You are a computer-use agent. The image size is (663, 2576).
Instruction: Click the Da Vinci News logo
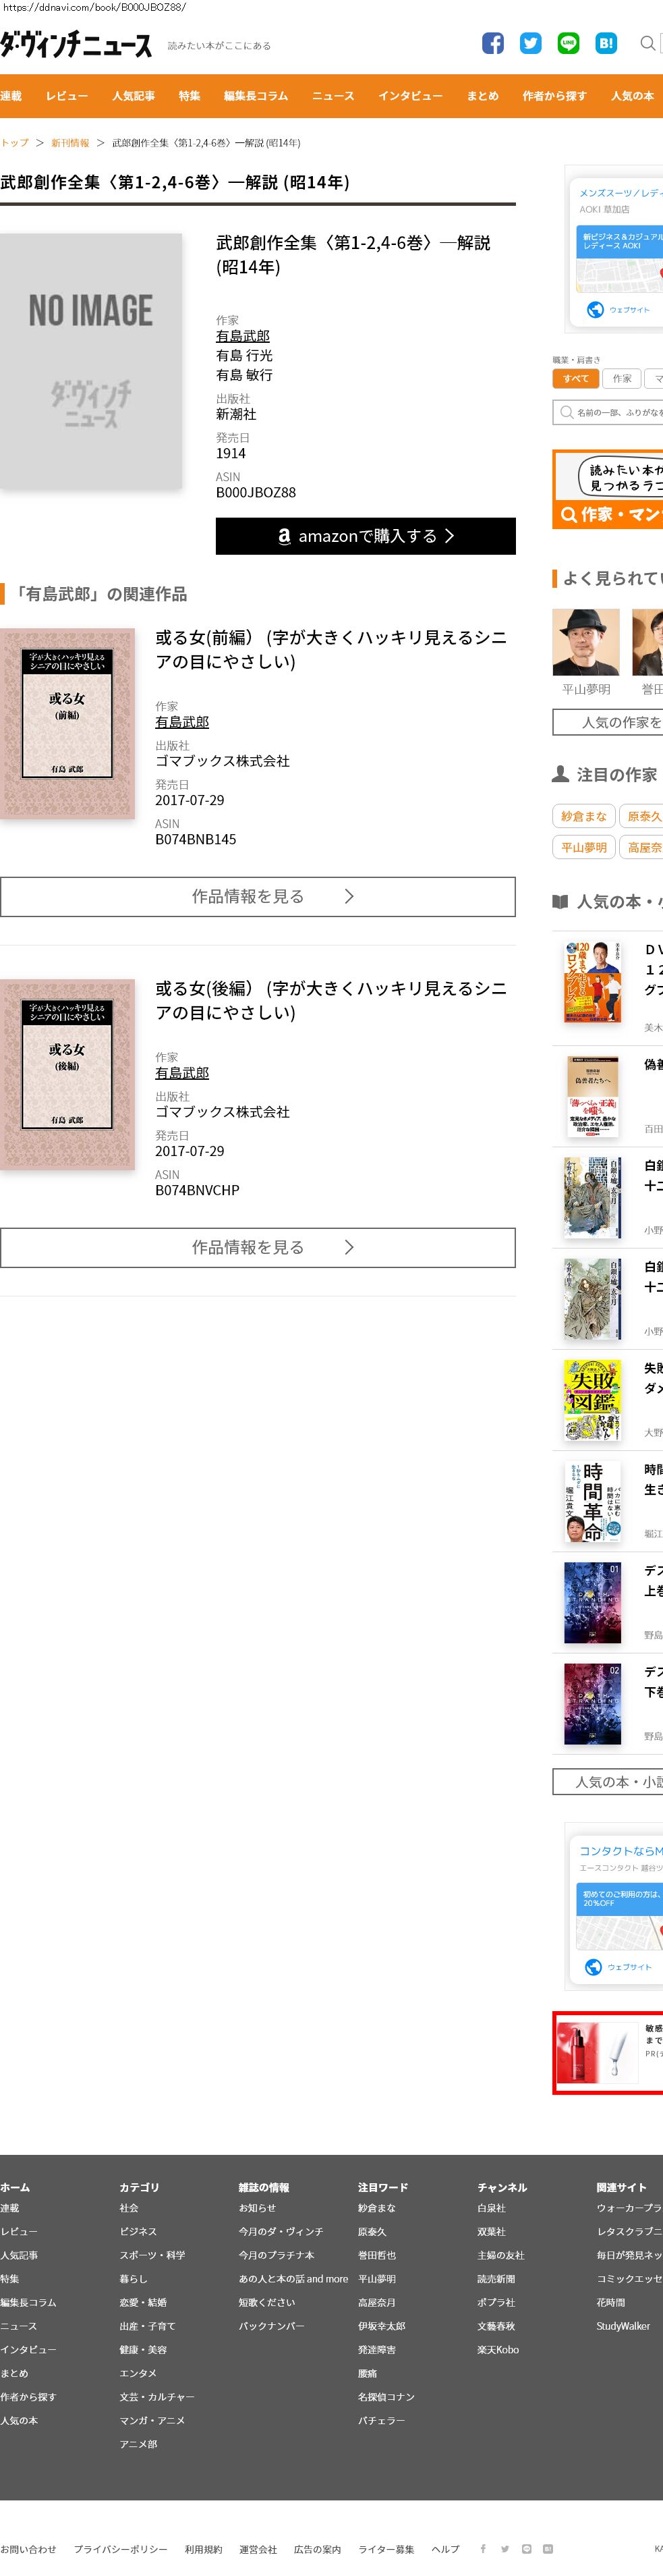(x=76, y=45)
